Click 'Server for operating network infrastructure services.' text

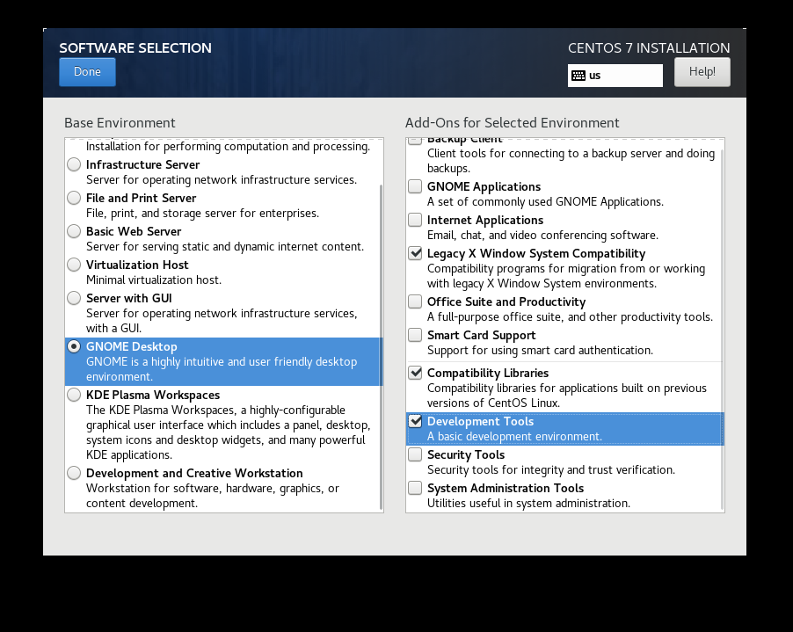pyautogui.click(x=222, y=180)
